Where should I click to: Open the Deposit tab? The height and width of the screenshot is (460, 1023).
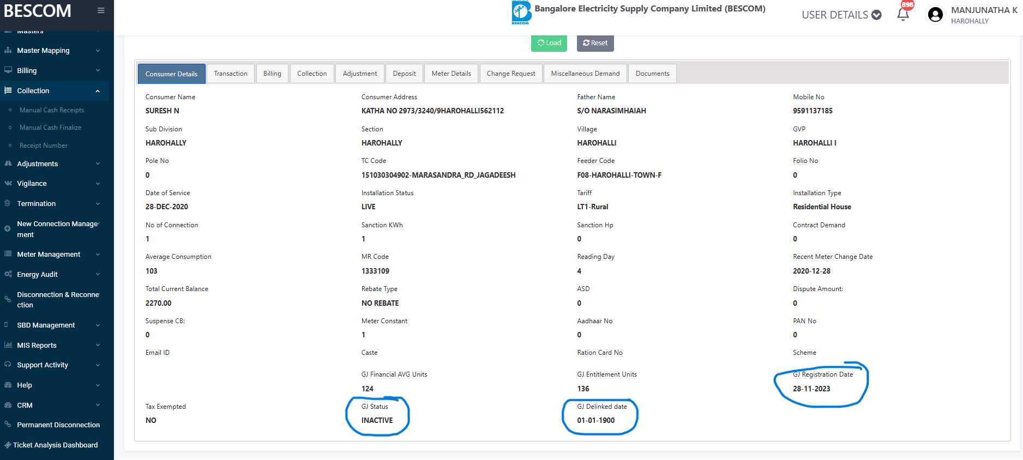tap(404, 74)
